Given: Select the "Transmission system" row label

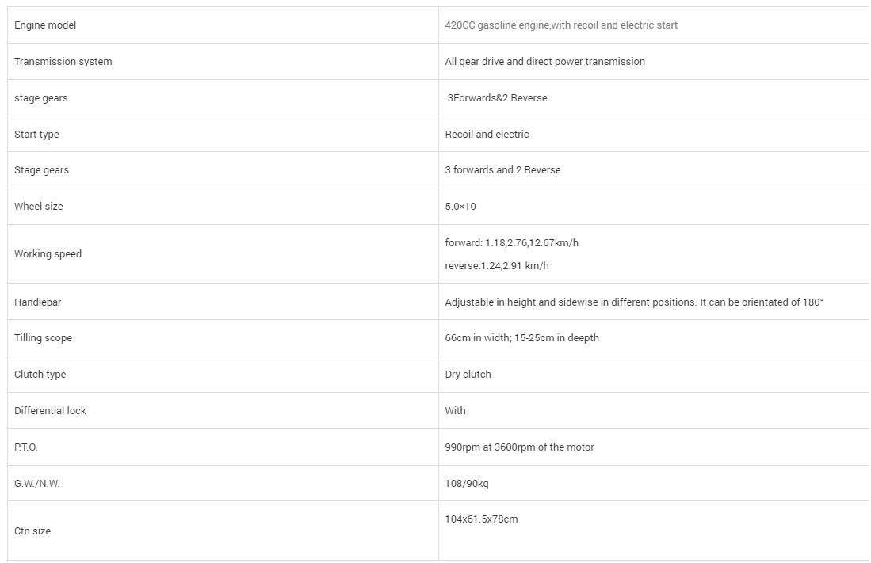Looking at the screenshot, I should click(63, 62).
